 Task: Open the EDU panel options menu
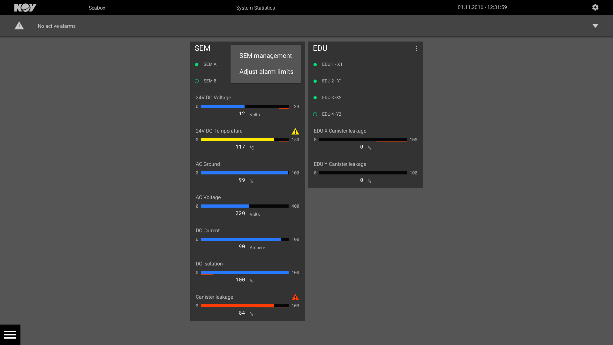point(416,49)
